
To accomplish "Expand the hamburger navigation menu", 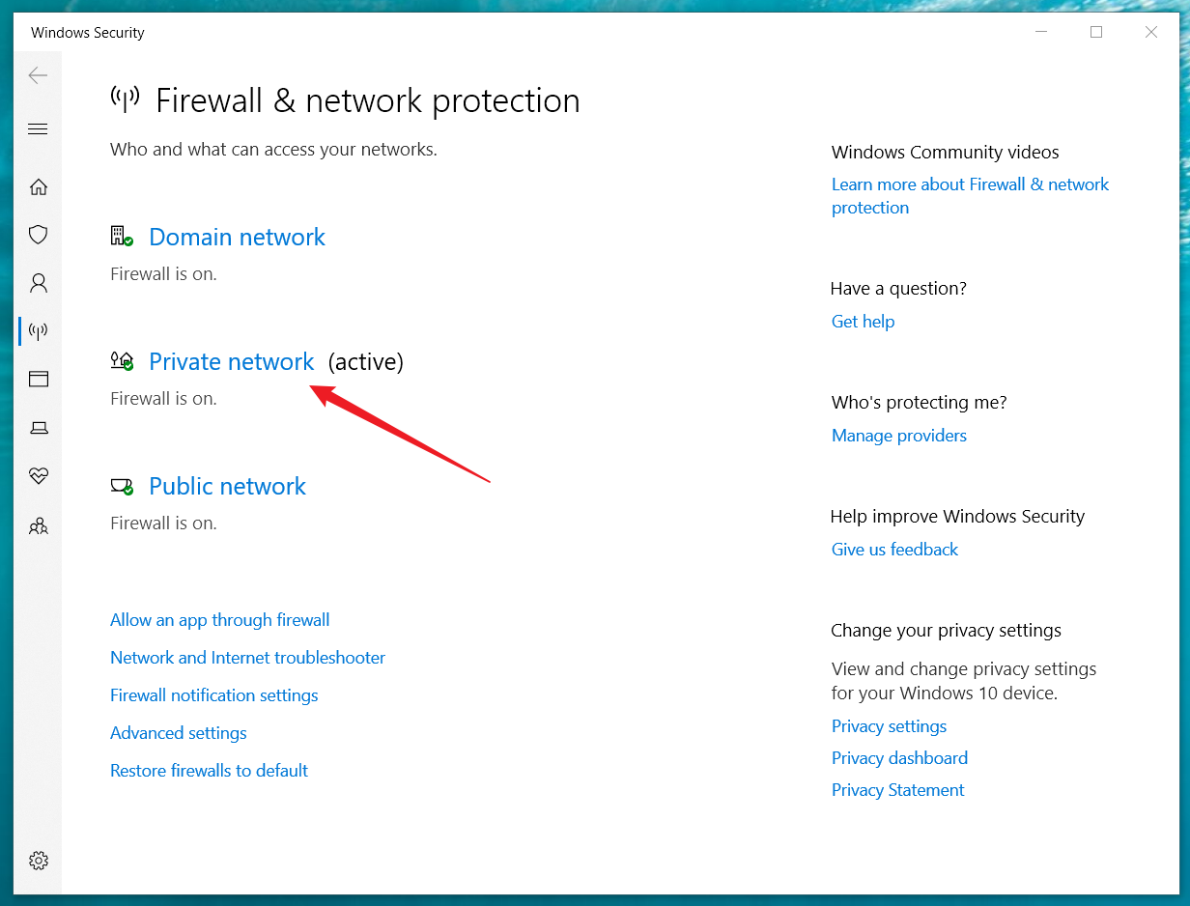I will 38,129.
